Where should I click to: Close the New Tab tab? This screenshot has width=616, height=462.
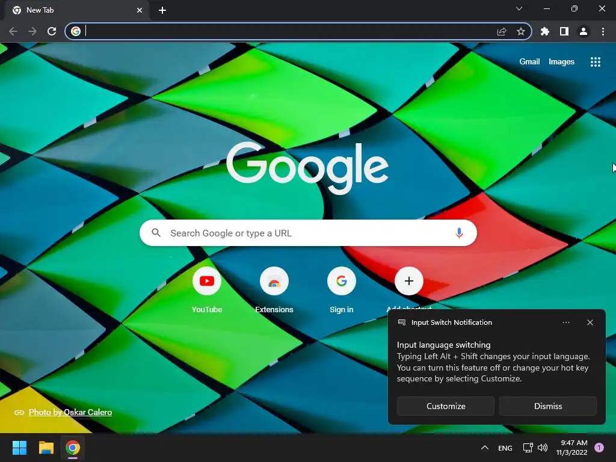[140, 10]
